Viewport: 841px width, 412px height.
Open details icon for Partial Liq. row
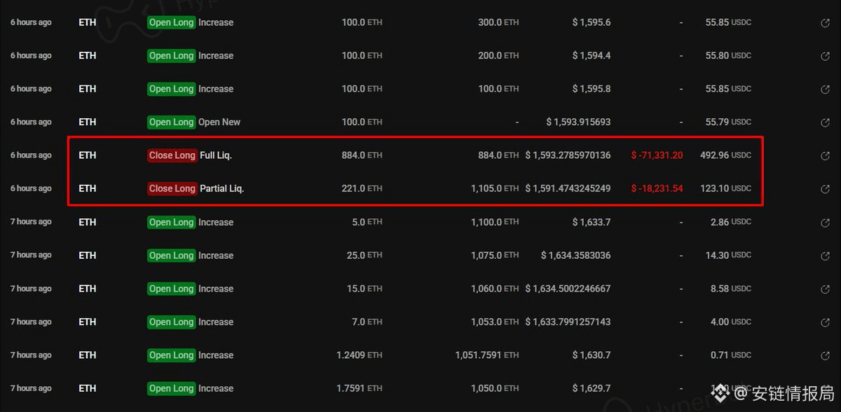click(825, 189)
